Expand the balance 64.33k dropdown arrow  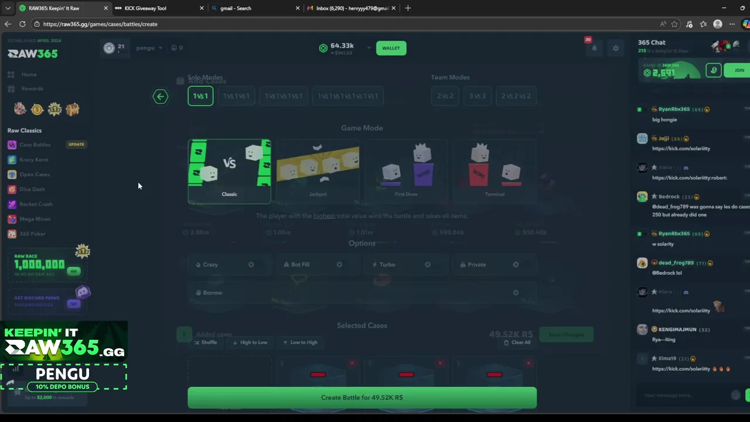pos(369,48)
